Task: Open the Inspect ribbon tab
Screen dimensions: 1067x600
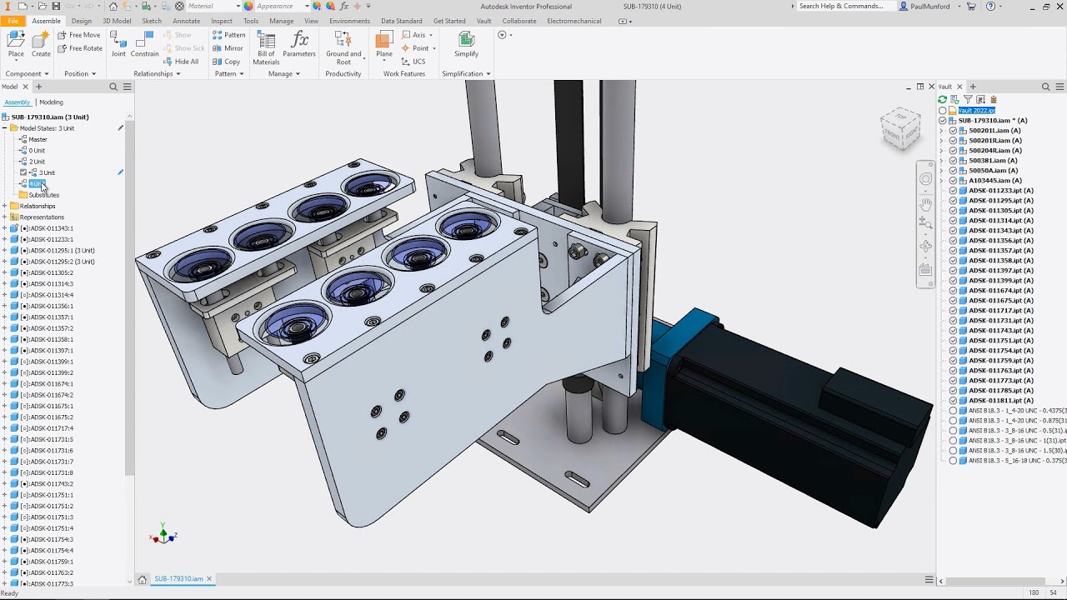Action: pyautogui.click(x=222, y=21)
